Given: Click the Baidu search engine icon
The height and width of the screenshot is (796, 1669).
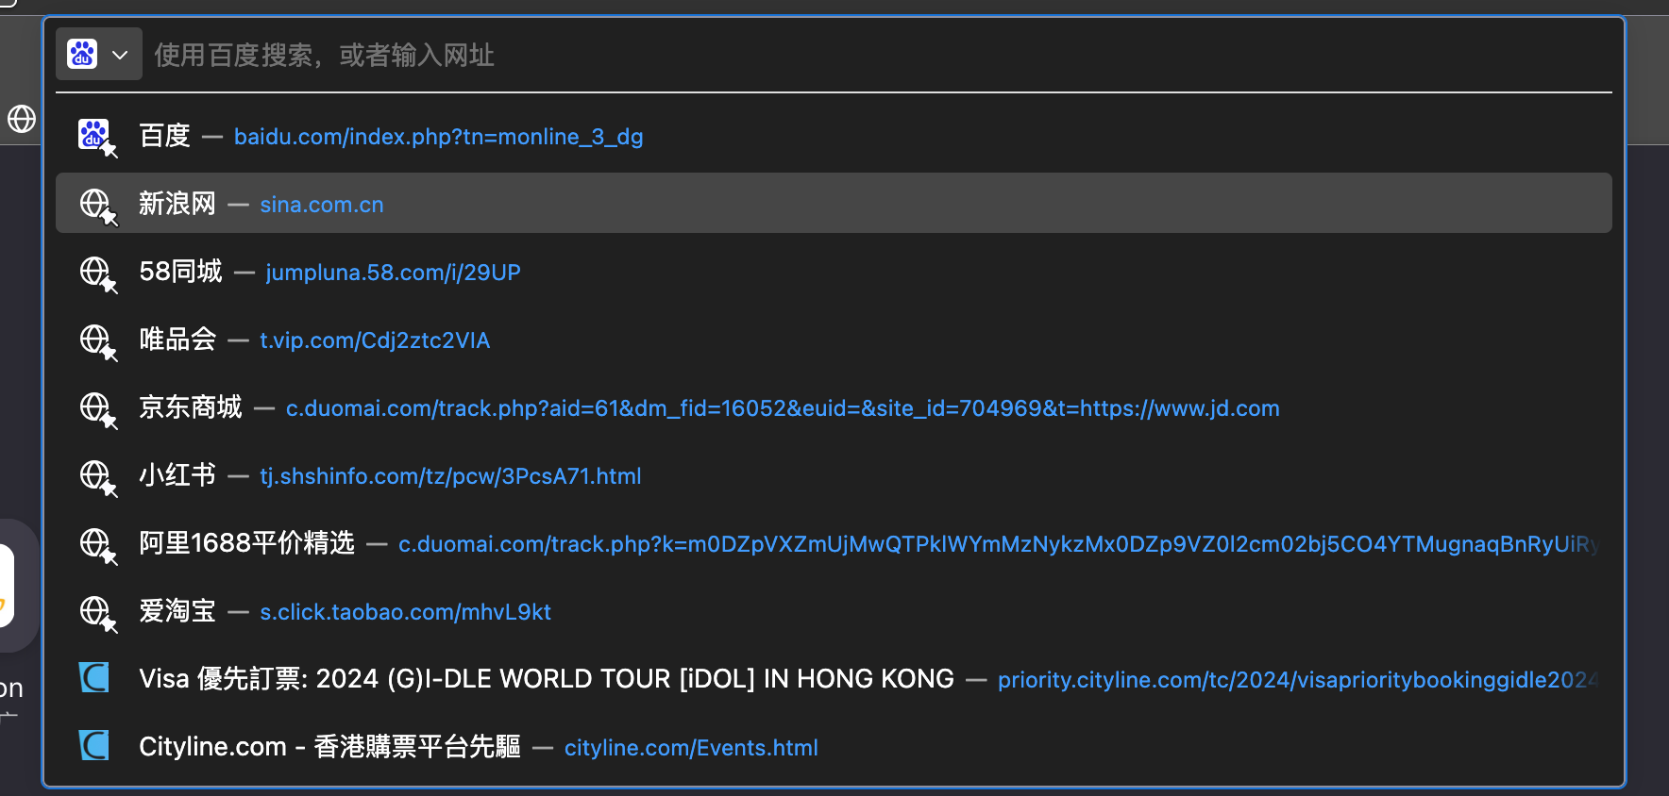Looking at the screenshot, I should (82, 54).
